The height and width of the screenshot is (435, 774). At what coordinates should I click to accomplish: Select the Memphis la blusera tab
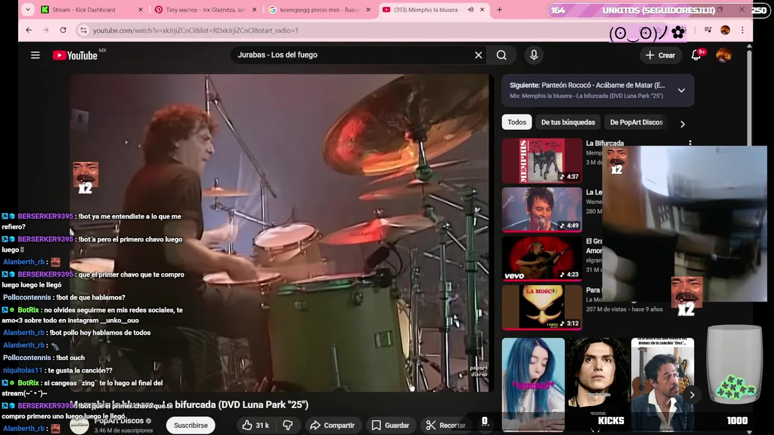tap(426, 10)
